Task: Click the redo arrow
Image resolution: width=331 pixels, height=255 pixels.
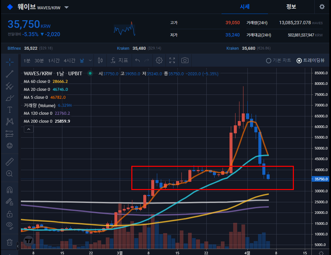Action: (147, 61)
